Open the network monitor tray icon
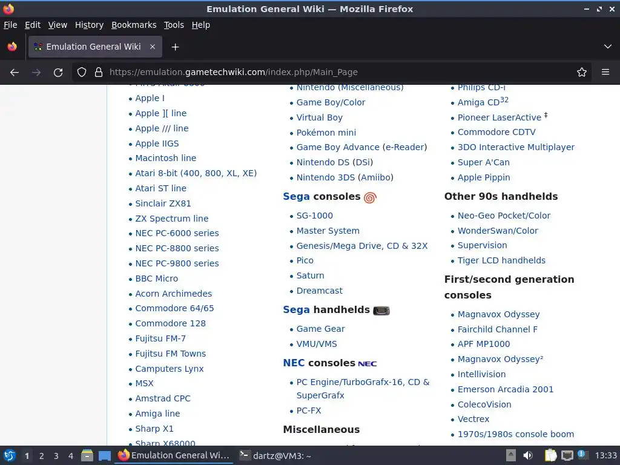The height and width of the screenshot is (465, 620). coord(567,455)
